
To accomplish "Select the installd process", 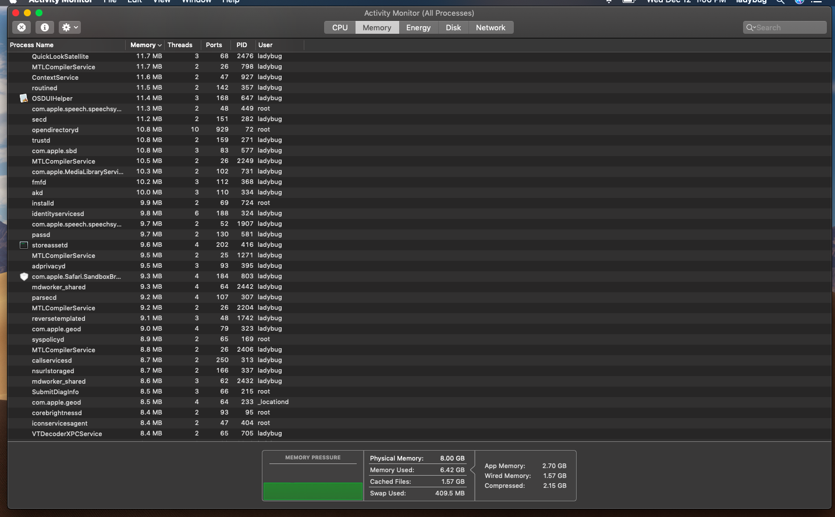I will tap(419, 203).
